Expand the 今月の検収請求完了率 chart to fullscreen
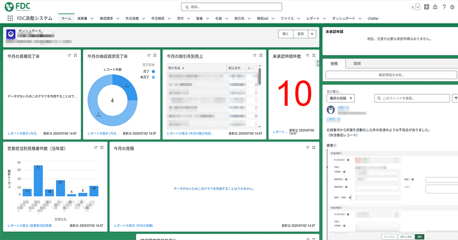 pyautogui.click(x=155, y=56)
